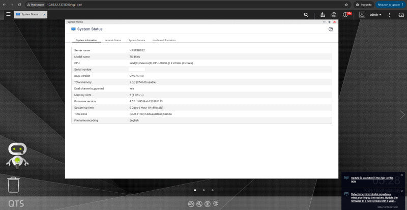Click the admin user avatar icon
This screenshot has height=210, width=407.
pos(362,15)
